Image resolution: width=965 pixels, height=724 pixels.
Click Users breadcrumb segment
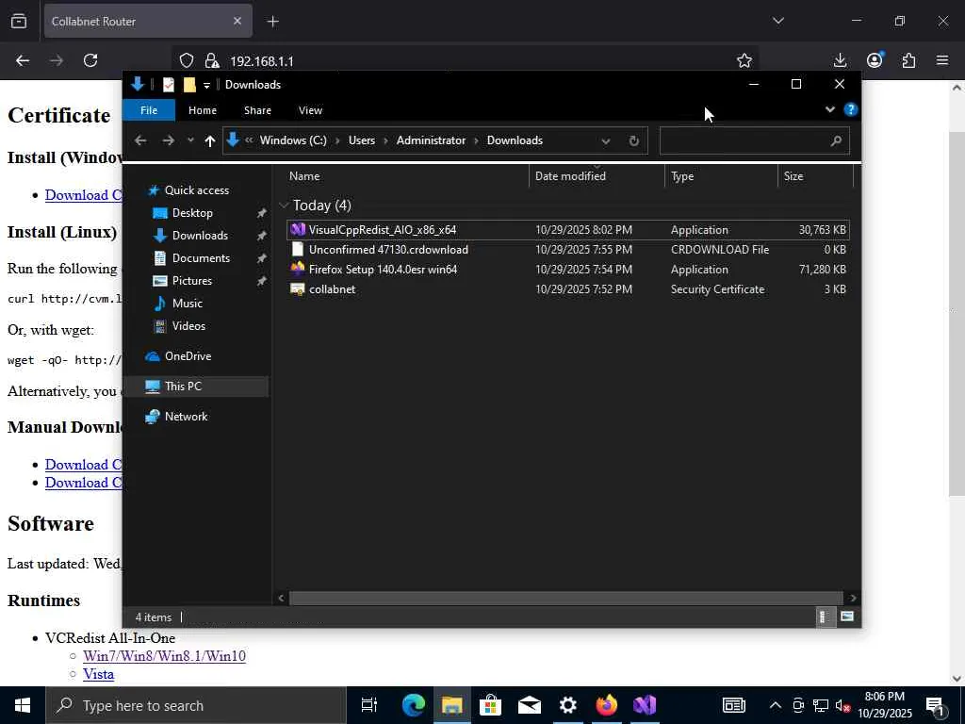coord(361,140)
